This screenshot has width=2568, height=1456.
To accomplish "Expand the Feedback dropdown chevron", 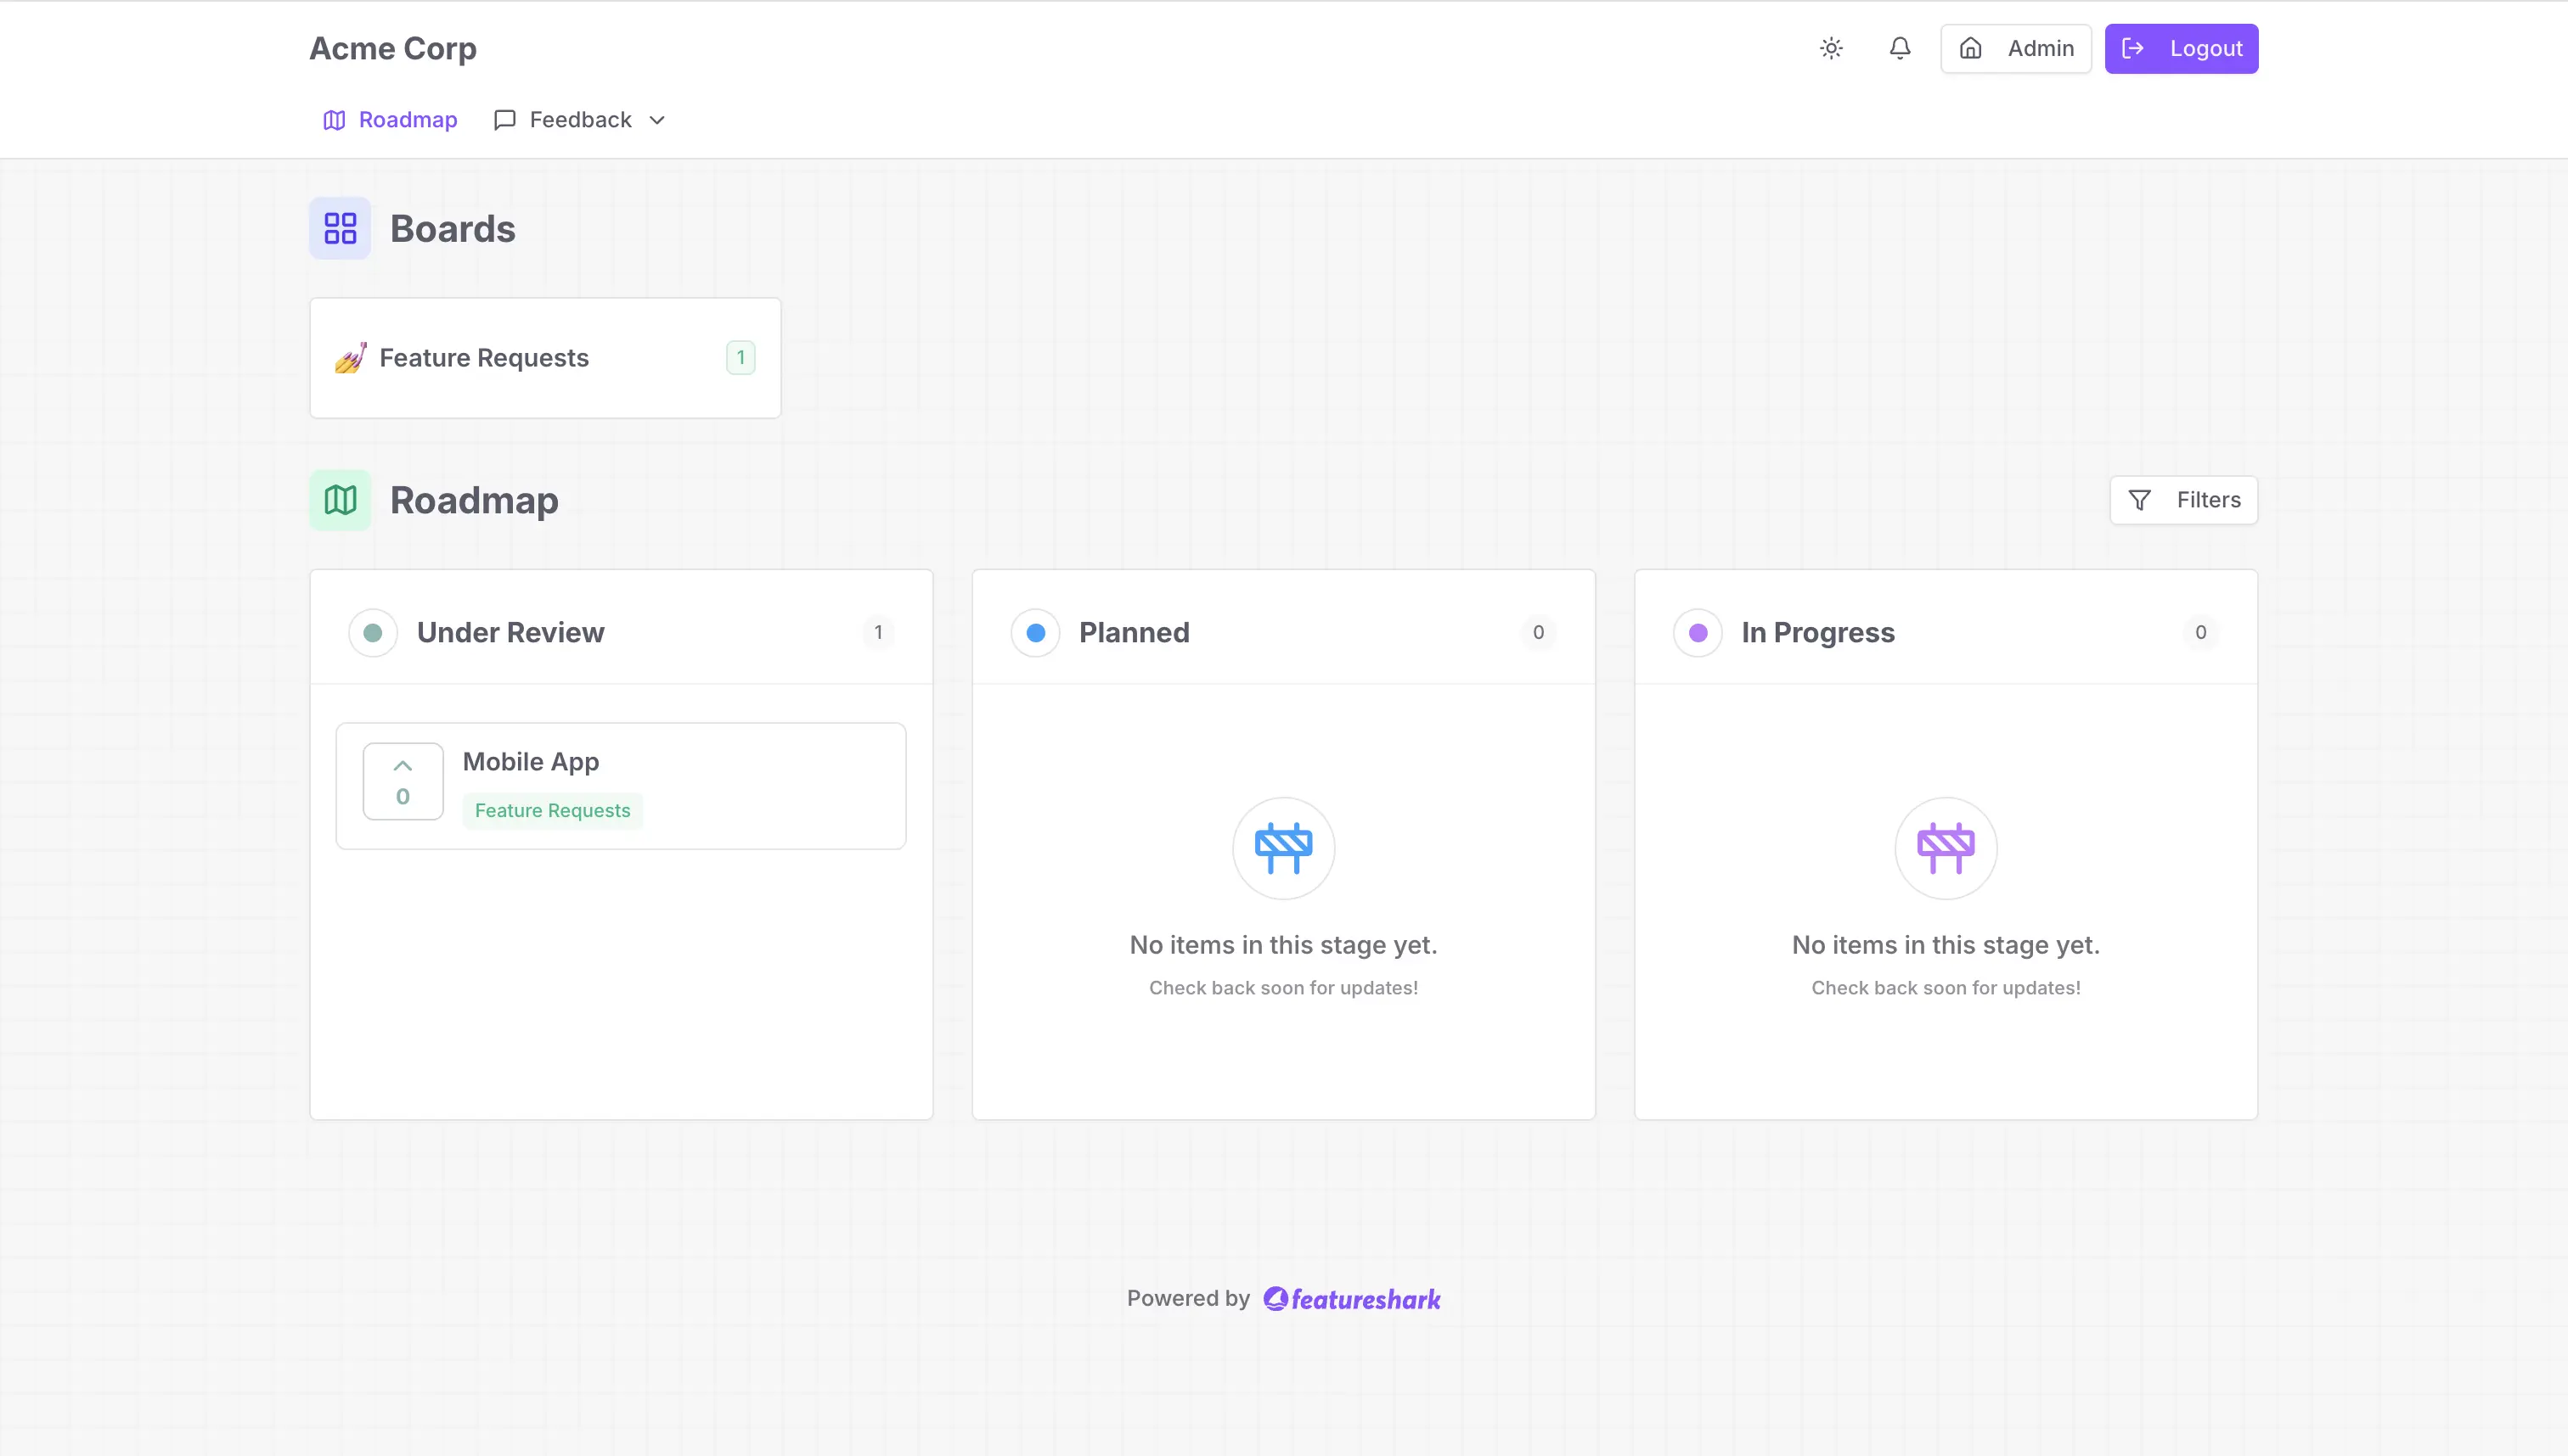I will (x=656, y=120).
